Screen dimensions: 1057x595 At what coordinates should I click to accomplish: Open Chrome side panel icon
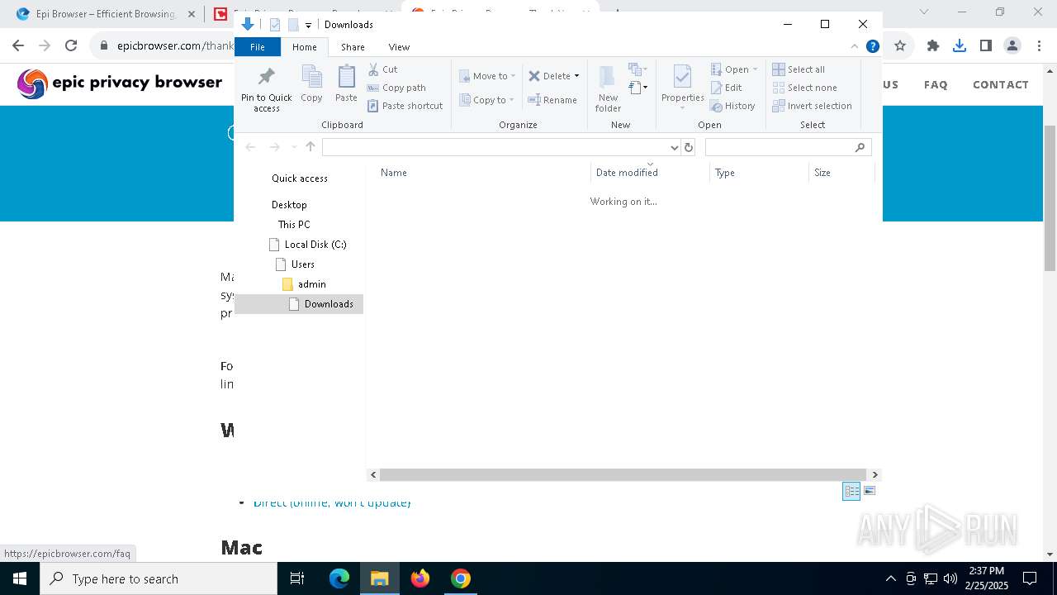click(x=985, y=46)
